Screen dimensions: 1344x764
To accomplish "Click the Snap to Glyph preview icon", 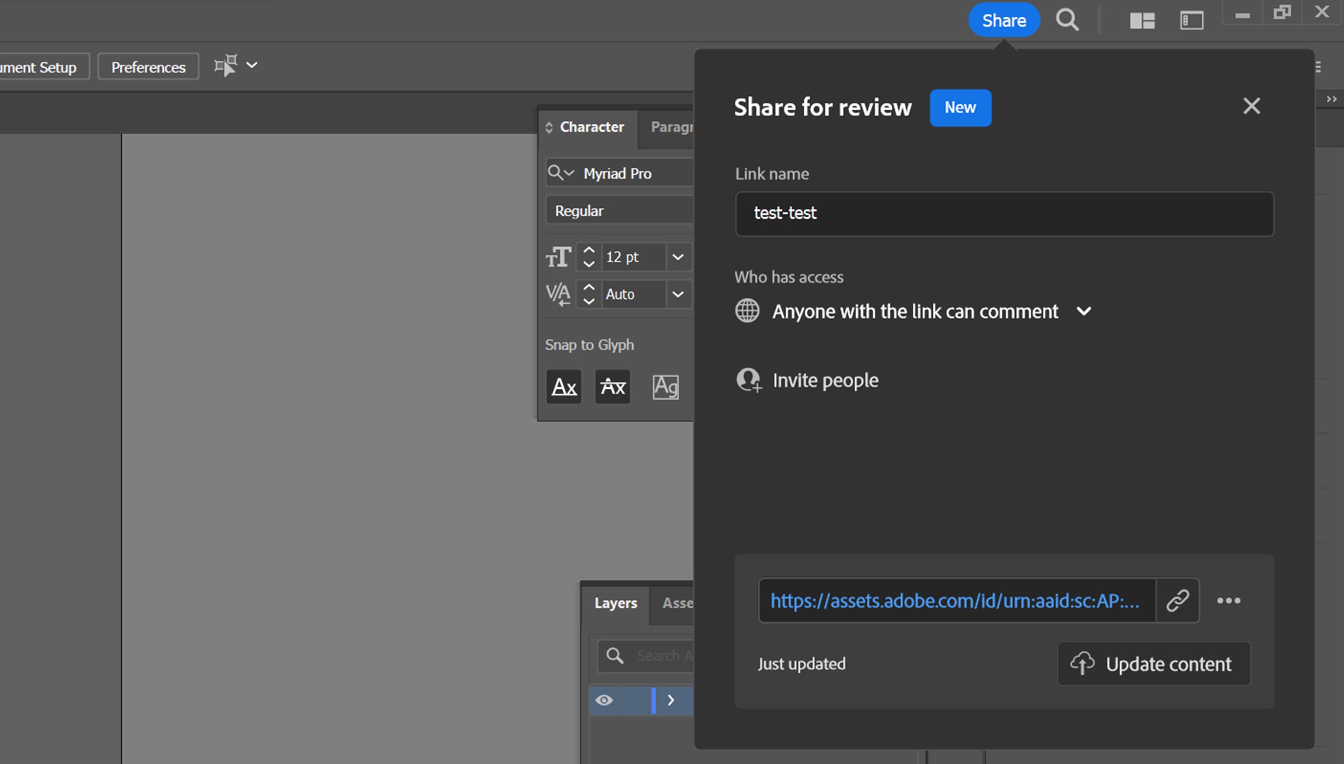I will 664,386.
